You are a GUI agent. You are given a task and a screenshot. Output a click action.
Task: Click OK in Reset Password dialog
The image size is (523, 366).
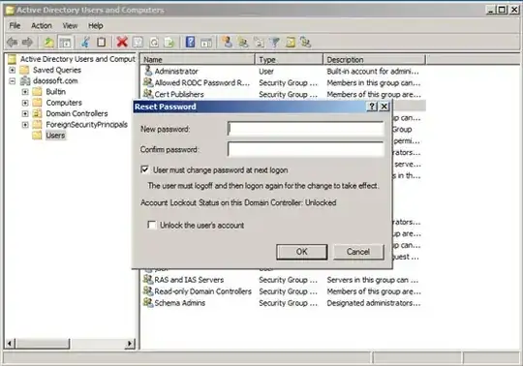tap(302, 252)
